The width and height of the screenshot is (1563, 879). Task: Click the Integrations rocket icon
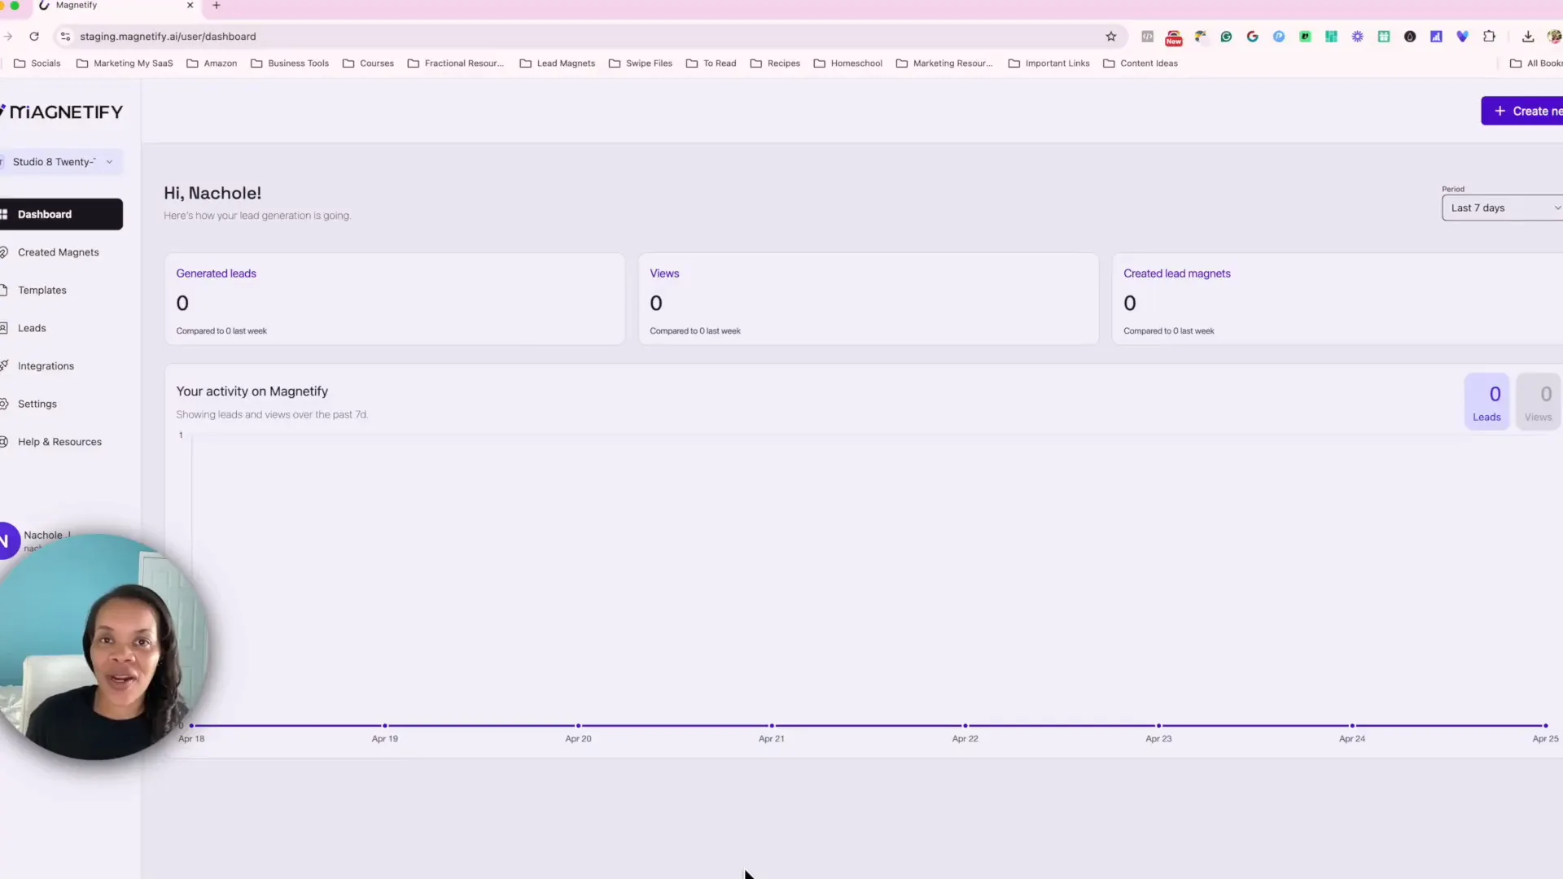[3, 366]
